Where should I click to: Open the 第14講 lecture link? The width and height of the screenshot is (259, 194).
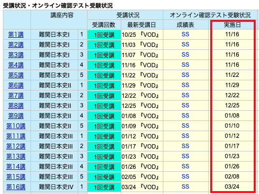pyautogui.click(x=16, y=167)
